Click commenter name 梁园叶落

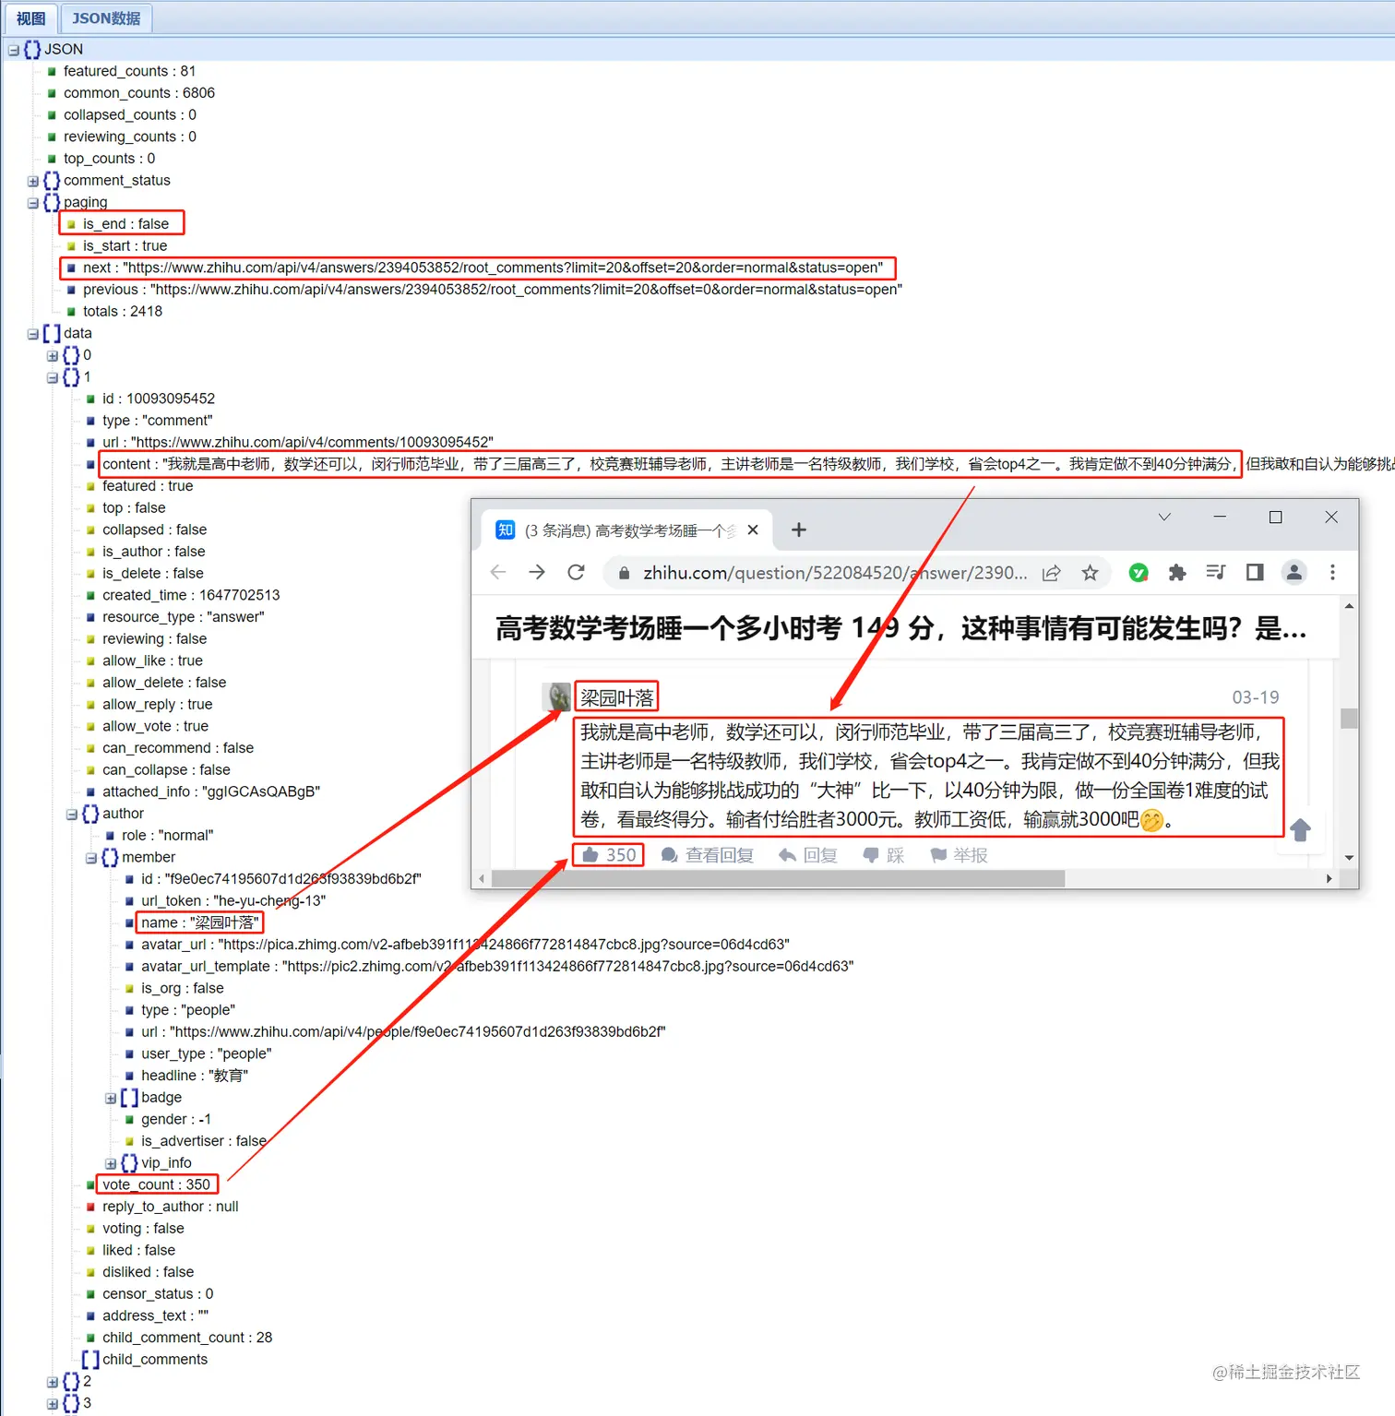(x=616, y=697)
